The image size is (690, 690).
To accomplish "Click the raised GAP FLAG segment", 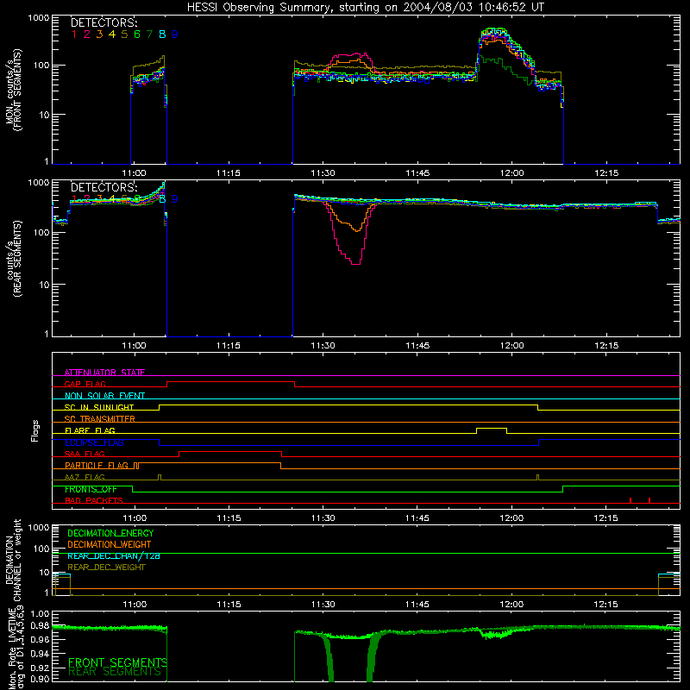I will coord(230,382).
